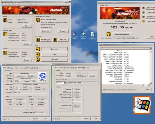This screenshot has width=155, height=124.
Task: Click the Benchmark run icon
Action: click(38, 49)
